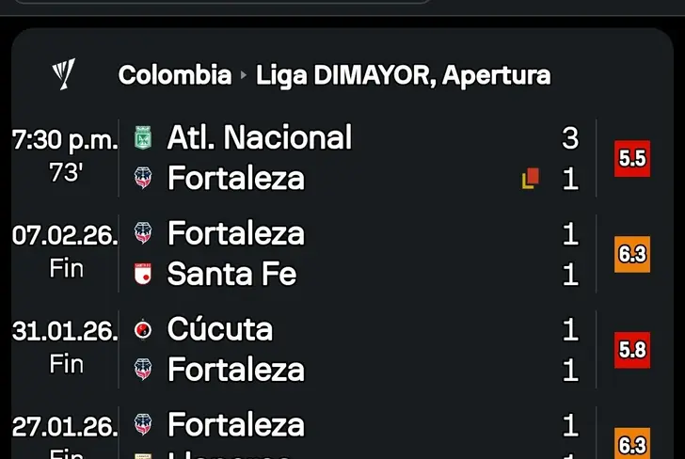
Task: Click the Atl. Nacional green crest icon
Action: pos(143,137)
